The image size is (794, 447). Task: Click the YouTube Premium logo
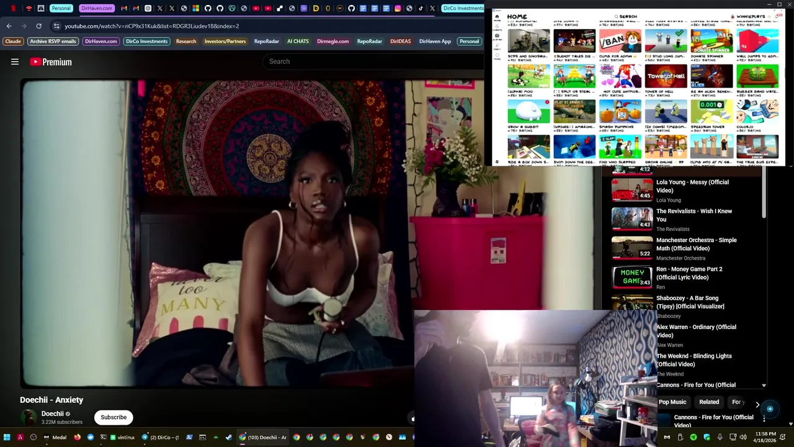point(51,61)
